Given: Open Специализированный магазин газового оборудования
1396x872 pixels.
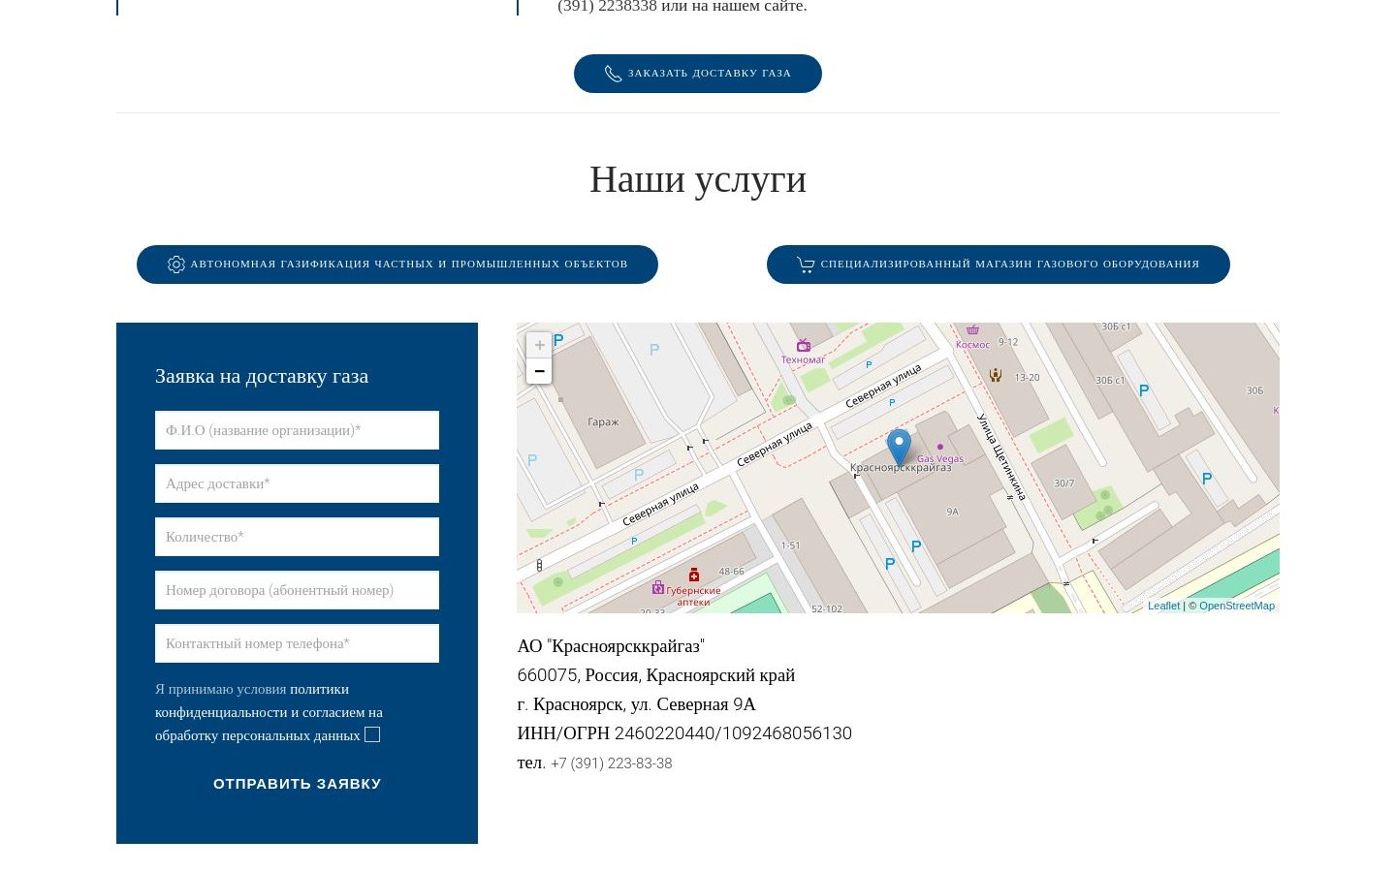Looking at the screenshot, I should pos(999,265).
